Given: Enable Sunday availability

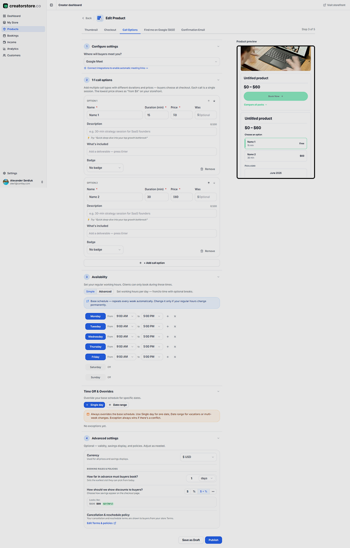Looking at the screenshot, I should pyautogui.click(x=95, y=377).
